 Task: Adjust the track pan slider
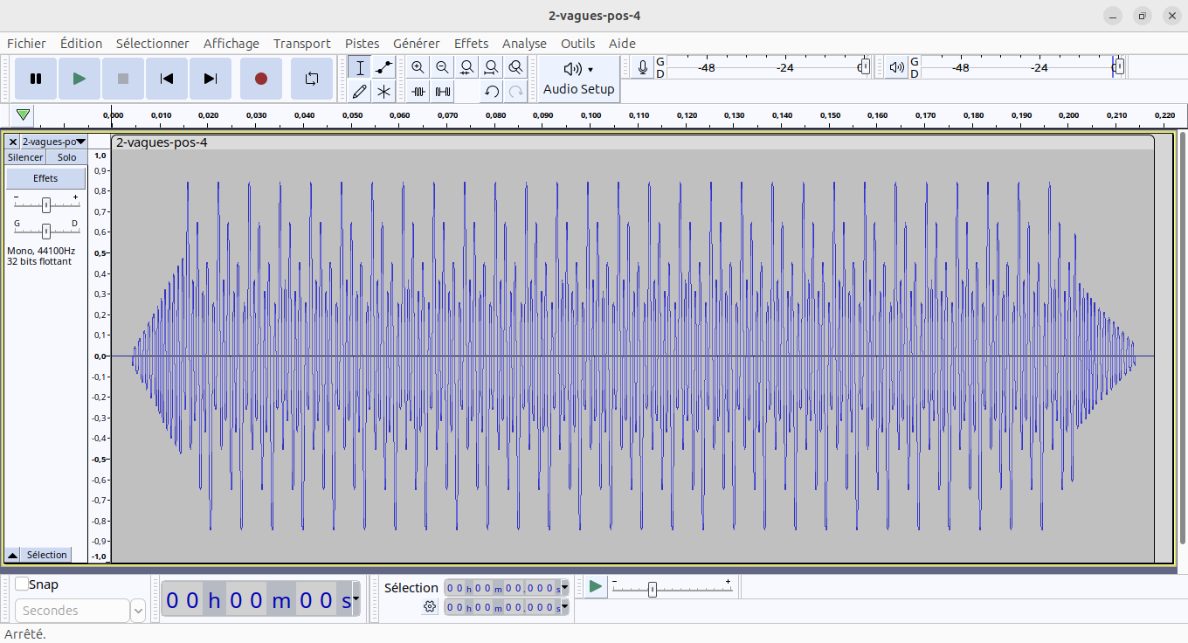click(x=46, y=231)
